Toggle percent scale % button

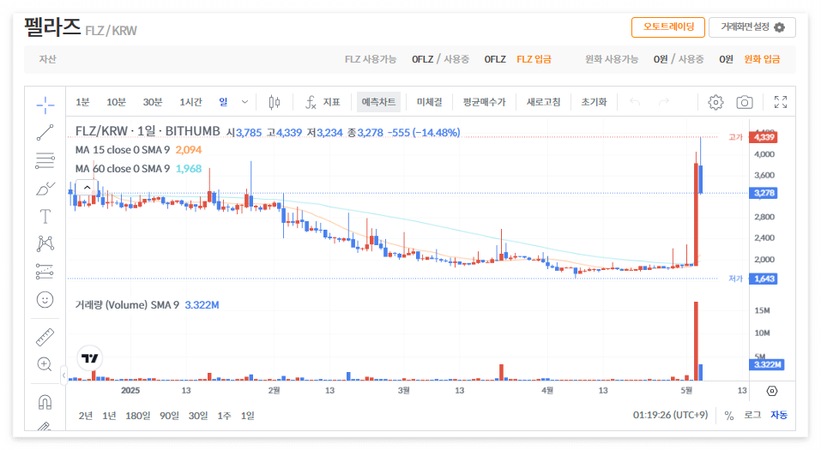[x=729, y=416]
